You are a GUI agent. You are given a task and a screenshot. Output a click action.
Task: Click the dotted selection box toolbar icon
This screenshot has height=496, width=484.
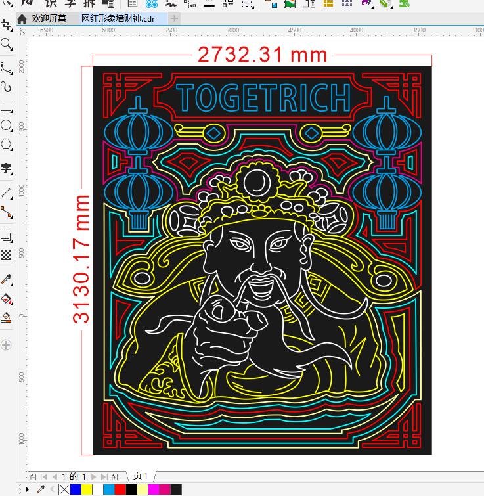tap(247, 3)
